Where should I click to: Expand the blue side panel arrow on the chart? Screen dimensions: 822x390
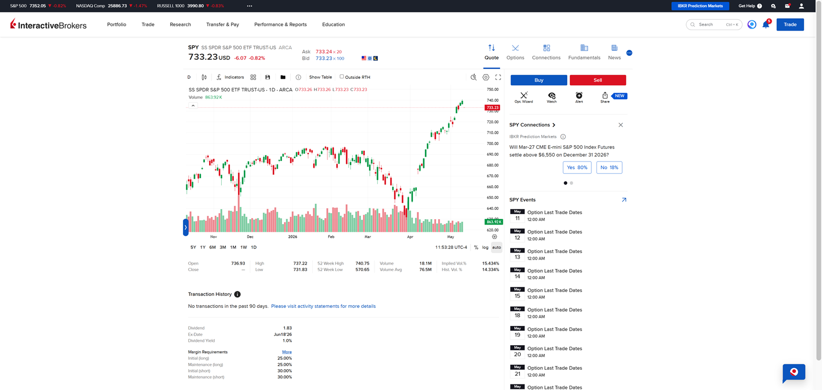point(186,227)
